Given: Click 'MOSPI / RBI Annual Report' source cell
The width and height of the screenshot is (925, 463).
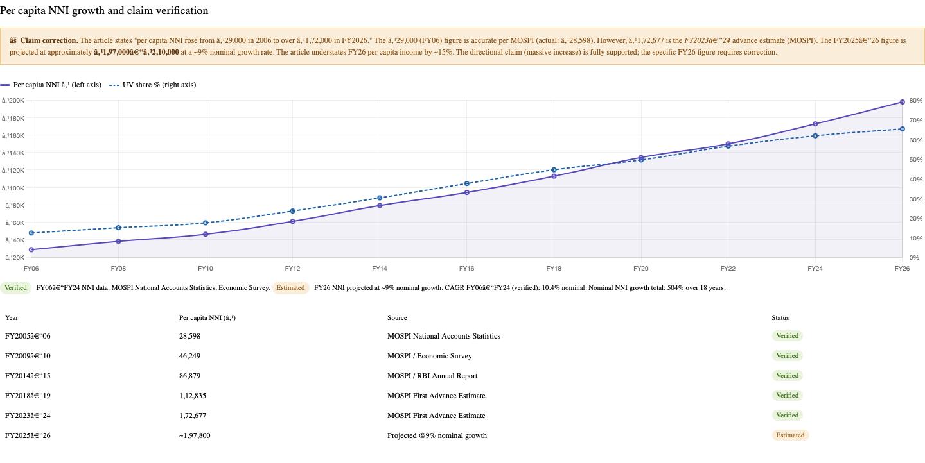Looking at the screenshot, I should pos(432,376).
